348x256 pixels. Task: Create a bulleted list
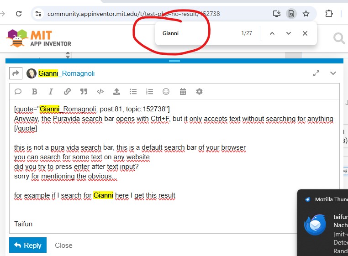coord(133,91)
